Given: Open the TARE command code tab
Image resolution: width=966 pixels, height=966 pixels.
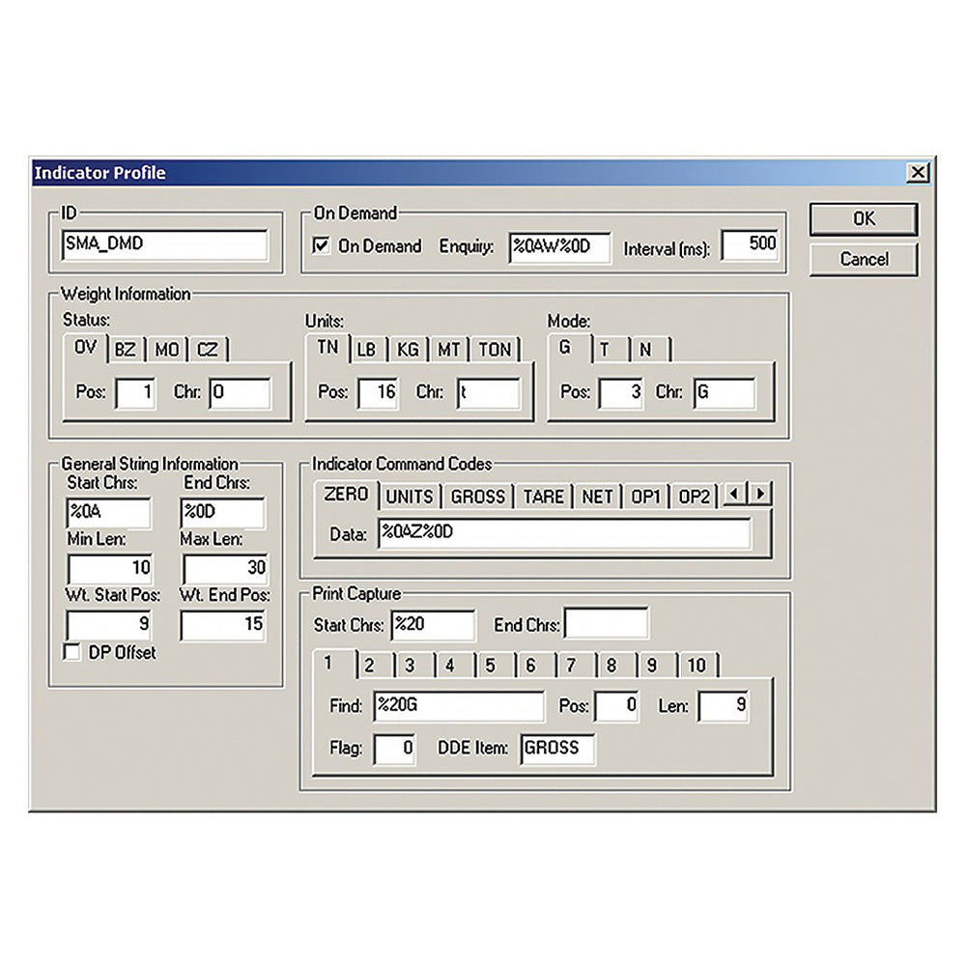Looking at the screenshot, I should [543, 497].
